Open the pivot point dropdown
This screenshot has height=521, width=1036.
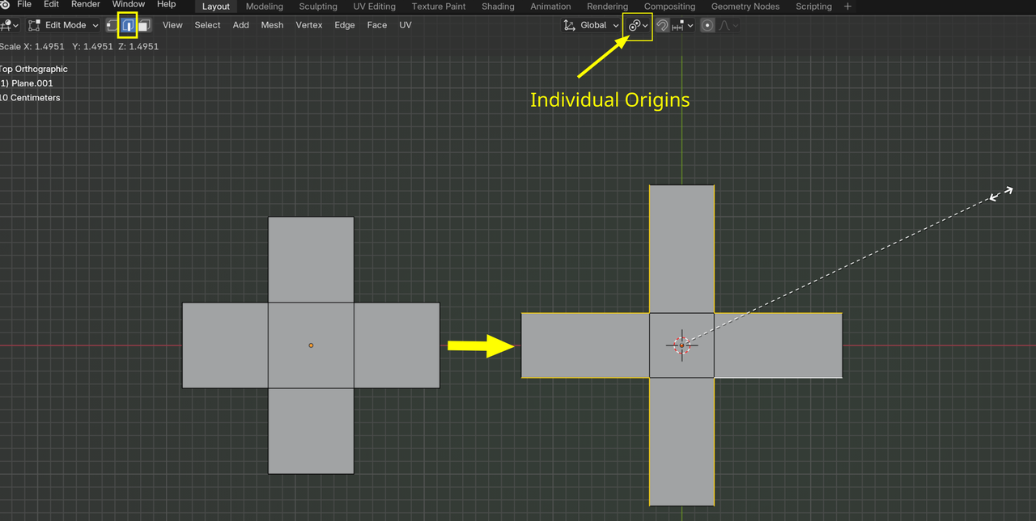(x=639, y=25)
